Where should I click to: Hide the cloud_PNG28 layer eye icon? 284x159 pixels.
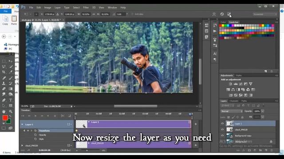pos(222,129)
